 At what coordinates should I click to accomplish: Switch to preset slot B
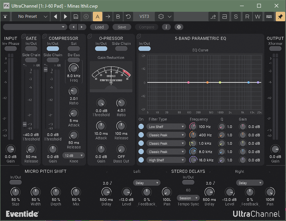118,17
